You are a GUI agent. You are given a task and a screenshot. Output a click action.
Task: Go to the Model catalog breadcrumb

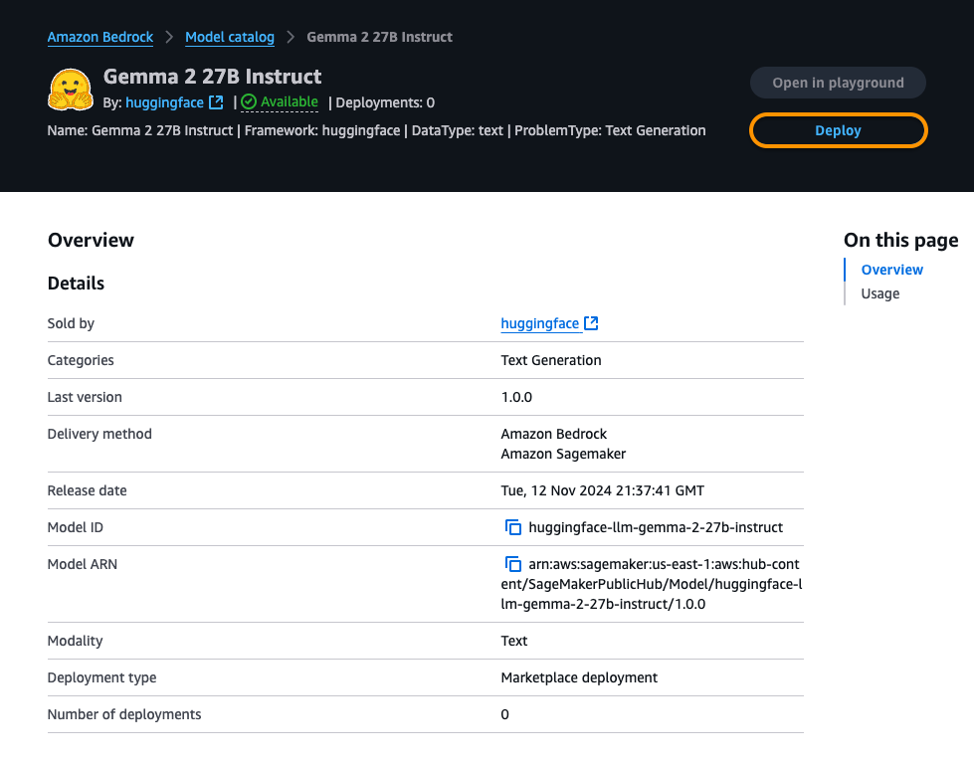(x=230, y=37)
